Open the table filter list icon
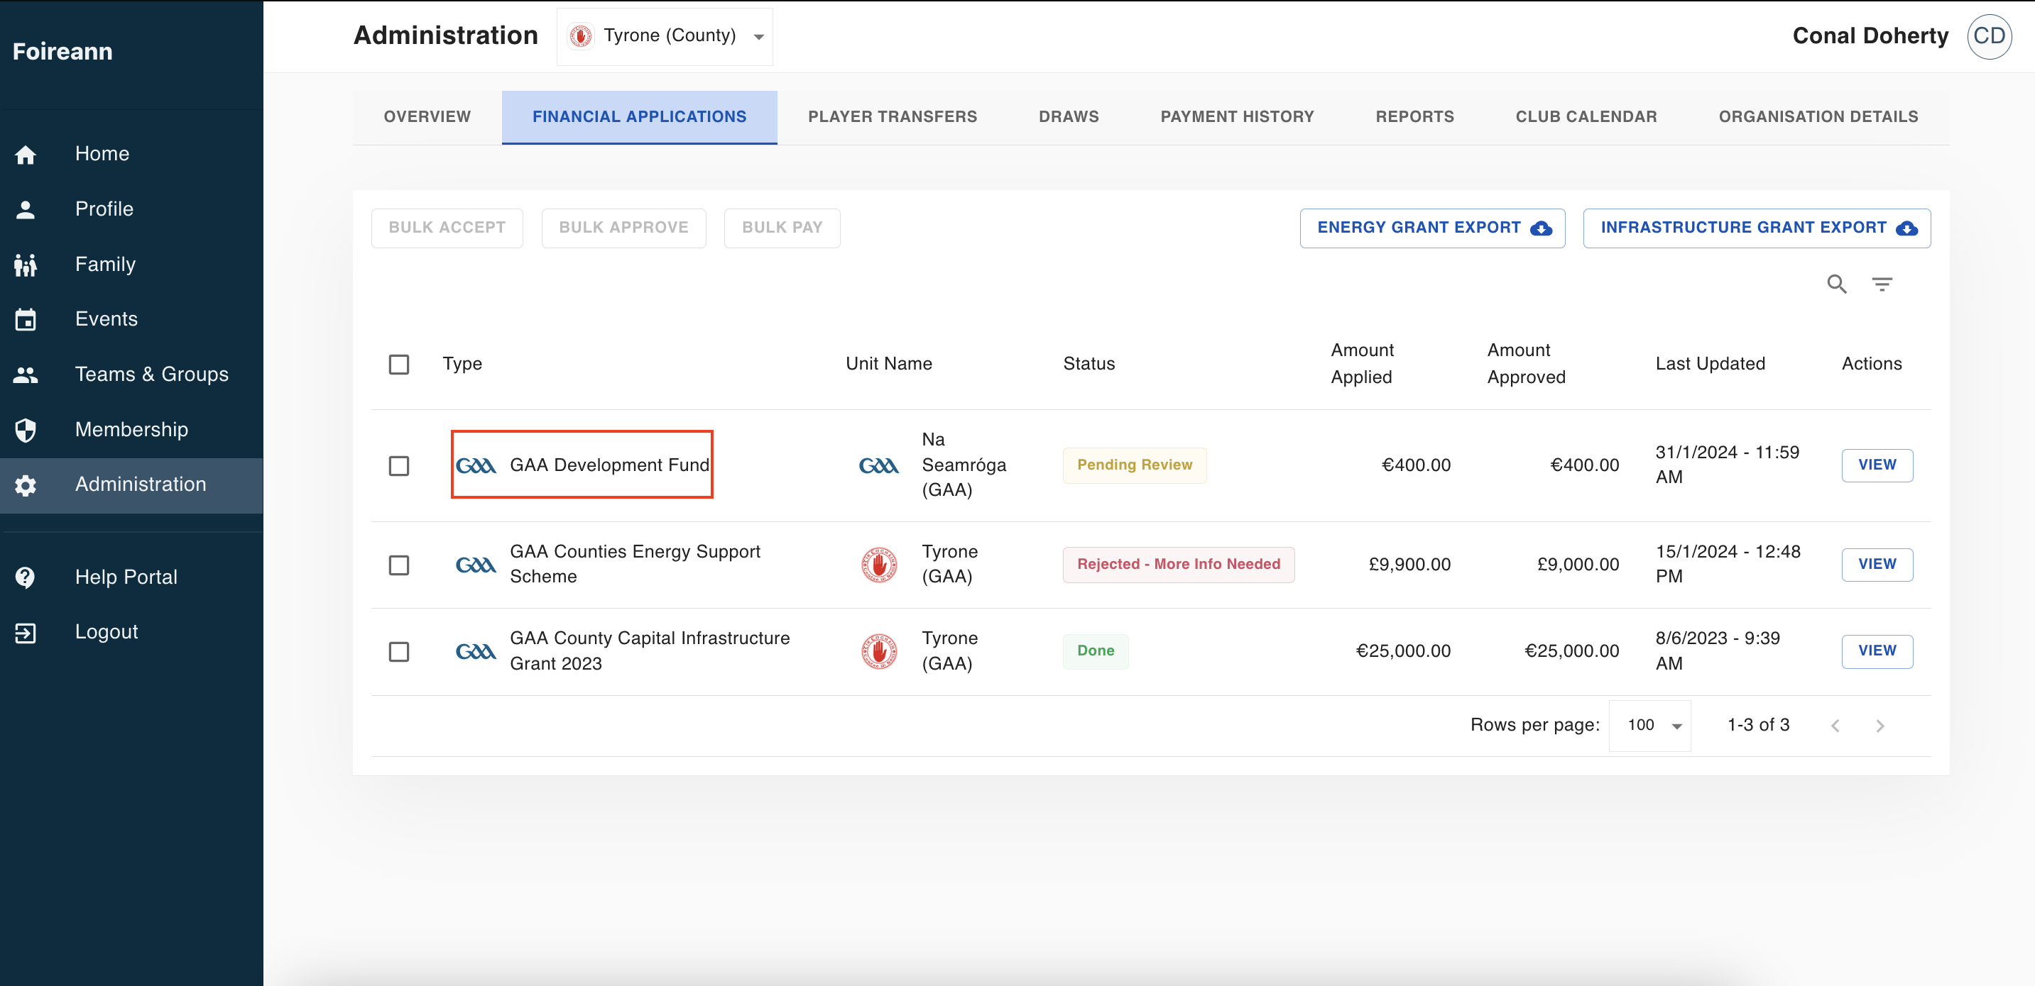Screen dimensions: 2035x986 1882,284
